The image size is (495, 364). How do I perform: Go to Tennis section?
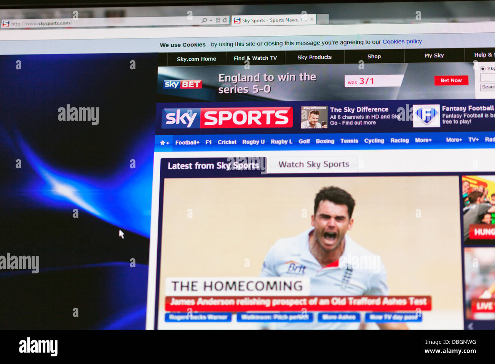(x=349, y=141)
